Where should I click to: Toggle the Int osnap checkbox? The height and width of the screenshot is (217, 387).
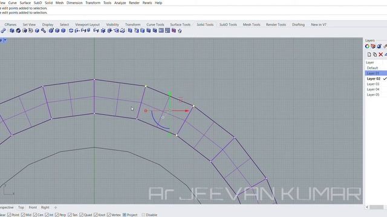[x=47, y=215]
